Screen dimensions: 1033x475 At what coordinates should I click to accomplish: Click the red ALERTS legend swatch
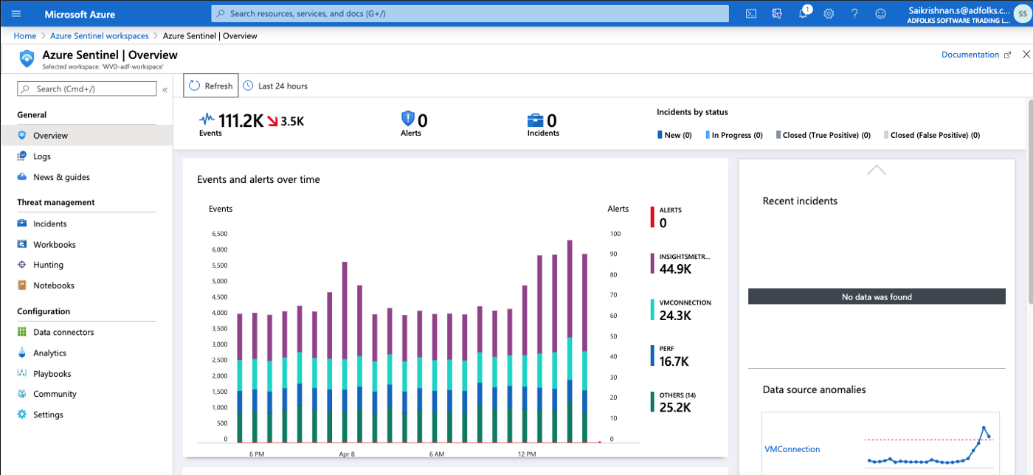pyautogui.click(x=652, y=217)
